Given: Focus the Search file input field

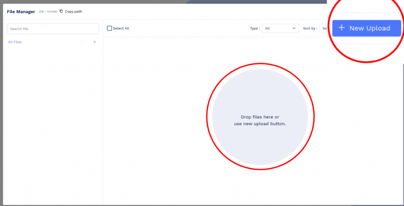Looking at the screenshot, I should click(53, 29).
